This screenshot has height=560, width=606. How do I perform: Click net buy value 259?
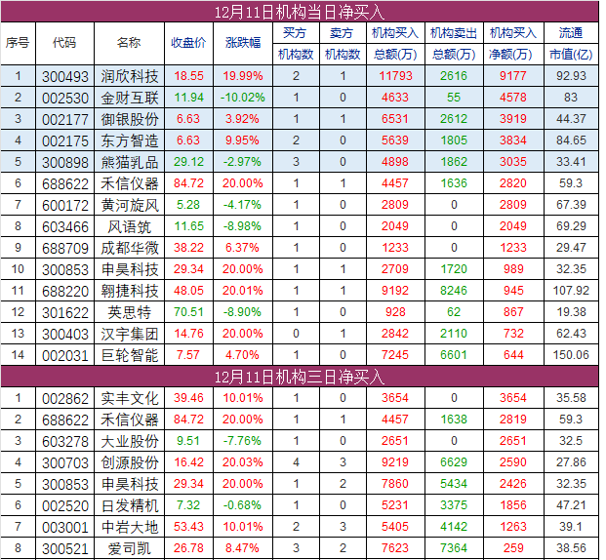click(513, 548)
